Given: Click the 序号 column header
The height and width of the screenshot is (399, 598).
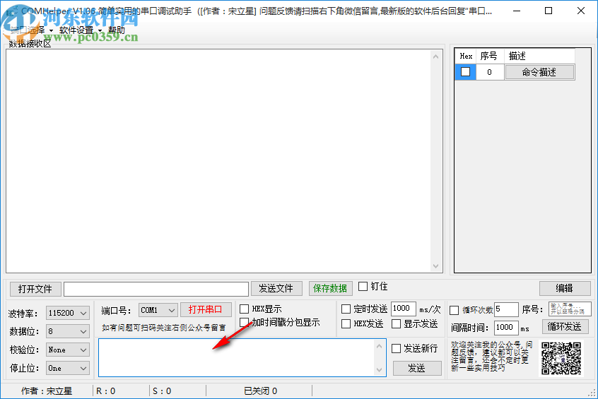Looking at the screenshot, I should (x=490, y=56).
